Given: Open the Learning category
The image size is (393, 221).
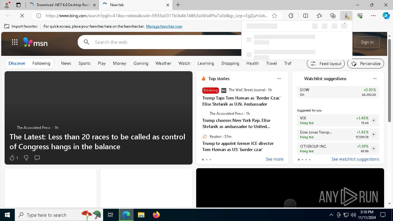Looking at the screenshot, I should [206, 64].
